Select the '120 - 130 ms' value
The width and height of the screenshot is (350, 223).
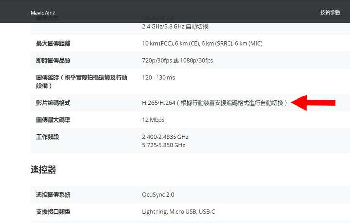(158, 78)
